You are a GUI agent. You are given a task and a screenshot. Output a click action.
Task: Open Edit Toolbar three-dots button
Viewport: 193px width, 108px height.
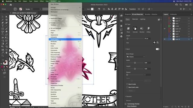tap(5, 77)
